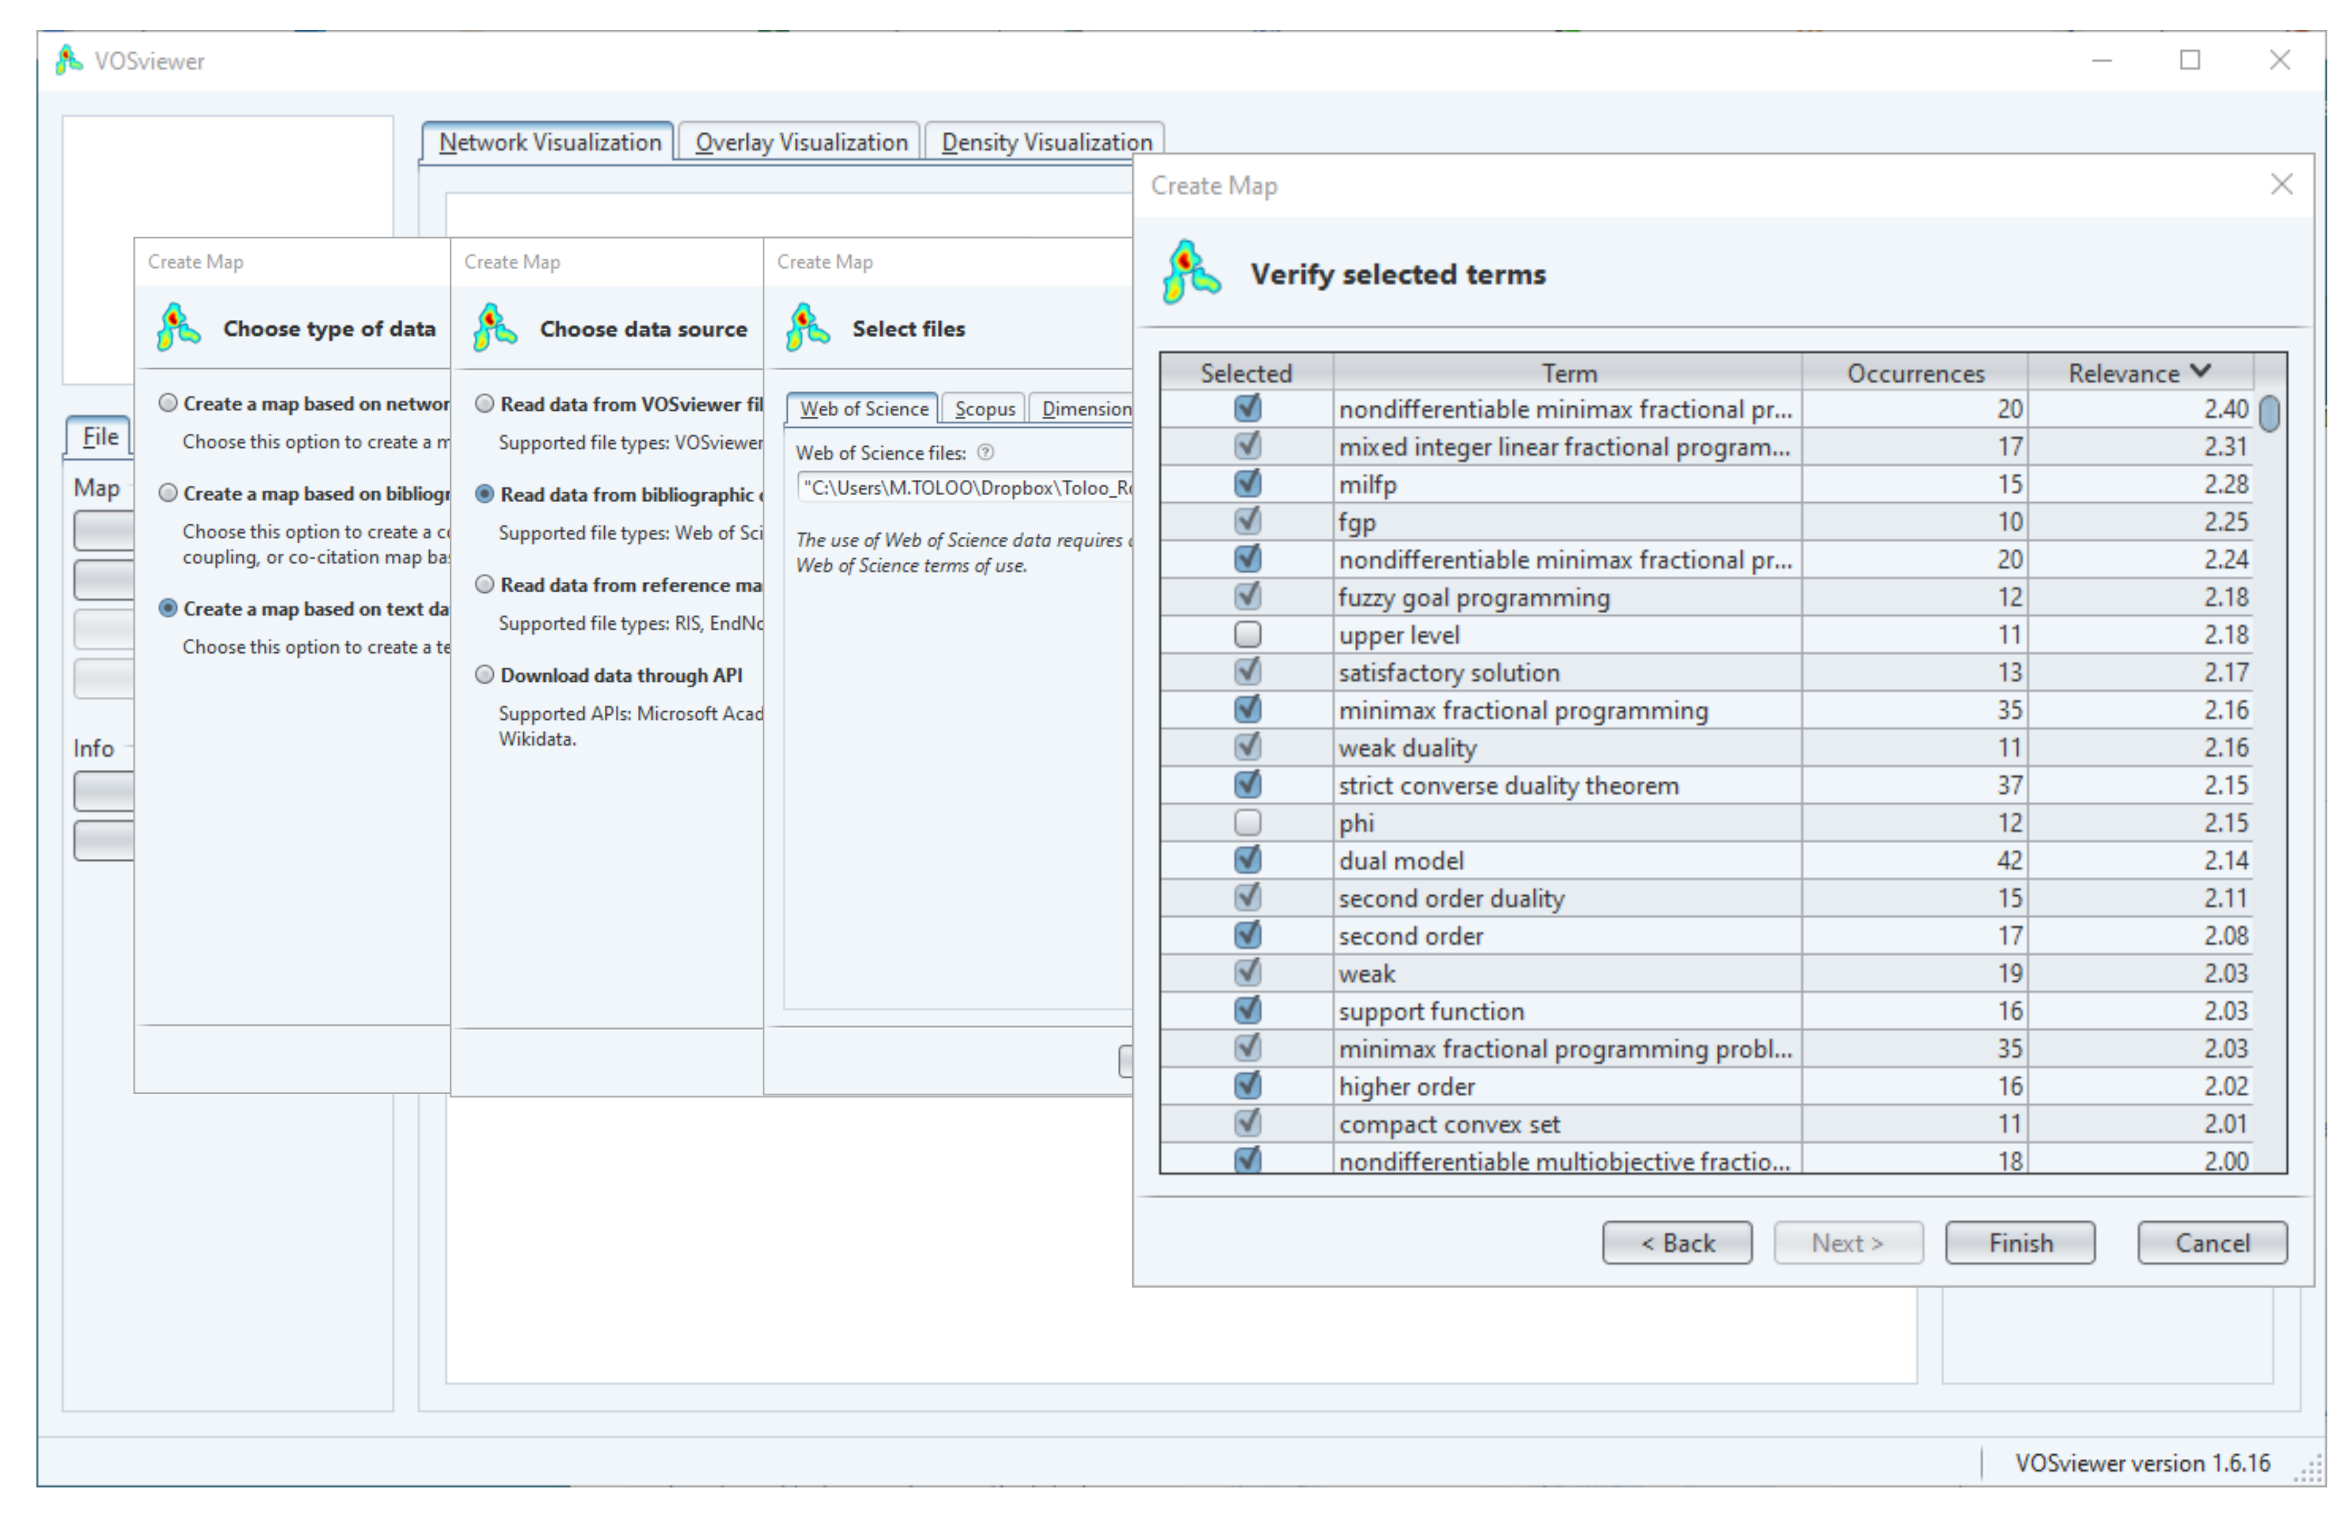This screenshot has height=1519, width=2349.
Task: Enable the checkbox for upper level term
Action: 1247,634
